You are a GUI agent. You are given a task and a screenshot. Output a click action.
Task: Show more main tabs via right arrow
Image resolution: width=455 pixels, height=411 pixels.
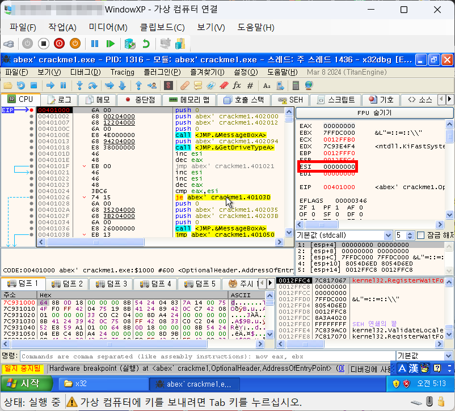point(449,100)
